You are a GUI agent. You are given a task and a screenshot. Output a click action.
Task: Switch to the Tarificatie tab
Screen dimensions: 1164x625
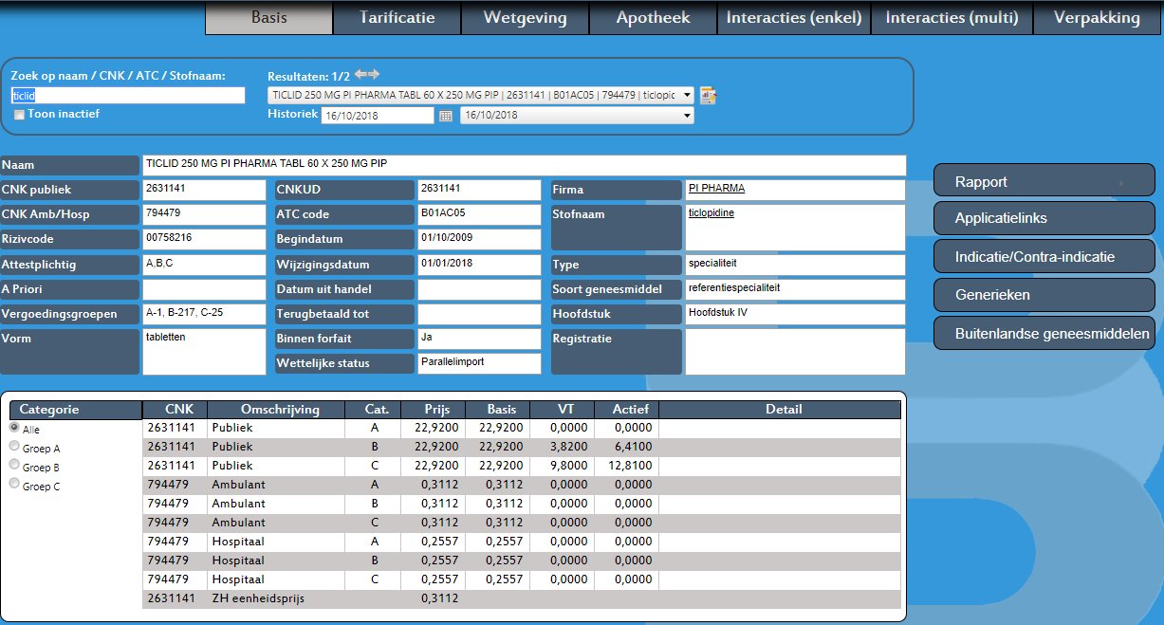point(397,18)
